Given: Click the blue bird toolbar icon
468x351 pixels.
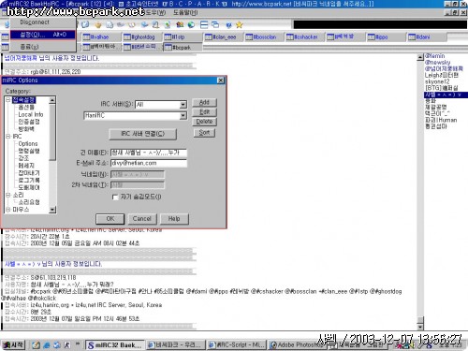Looking at the screenshot, I should (x=144, y=24).
